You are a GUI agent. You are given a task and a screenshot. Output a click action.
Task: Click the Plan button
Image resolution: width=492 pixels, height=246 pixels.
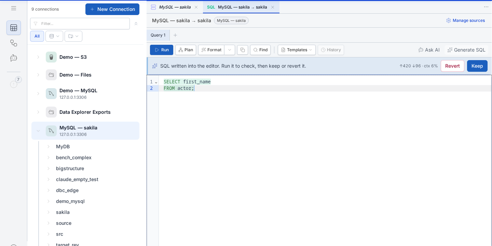tap(186, 50)
